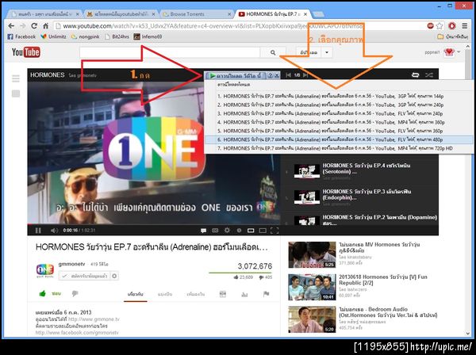The width and height of the screenshot is (476, 355).
Task: Click the gmmonetv channel name
Action: pyautogui.click(x=71, y=264)
